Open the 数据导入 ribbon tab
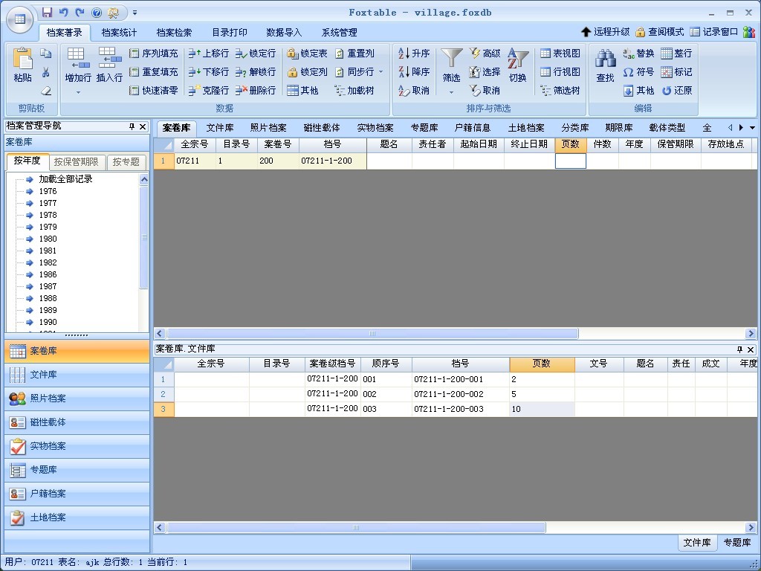Viewport: 761px width, 571px height. tap(284, 33)
